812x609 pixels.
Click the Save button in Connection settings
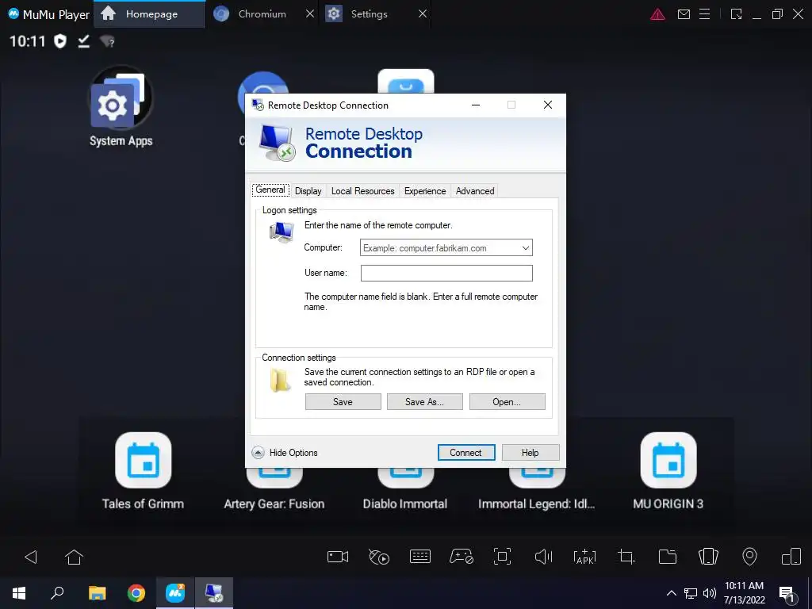click(x=343, y=402)
